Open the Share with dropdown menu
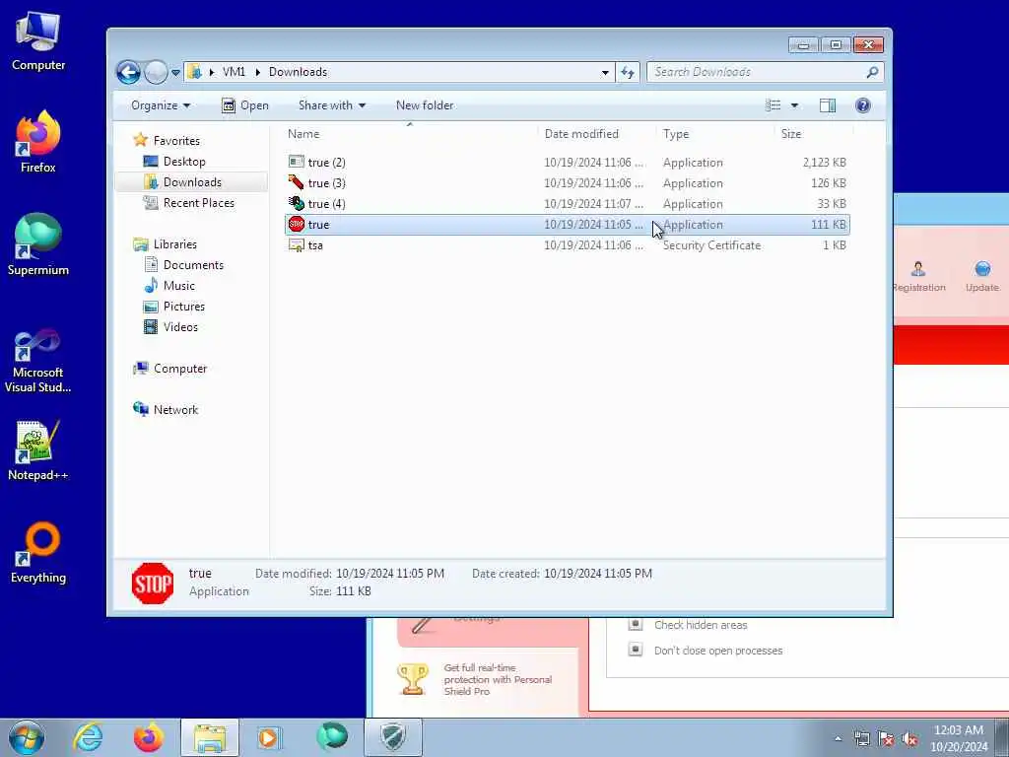 coord(332,105)
